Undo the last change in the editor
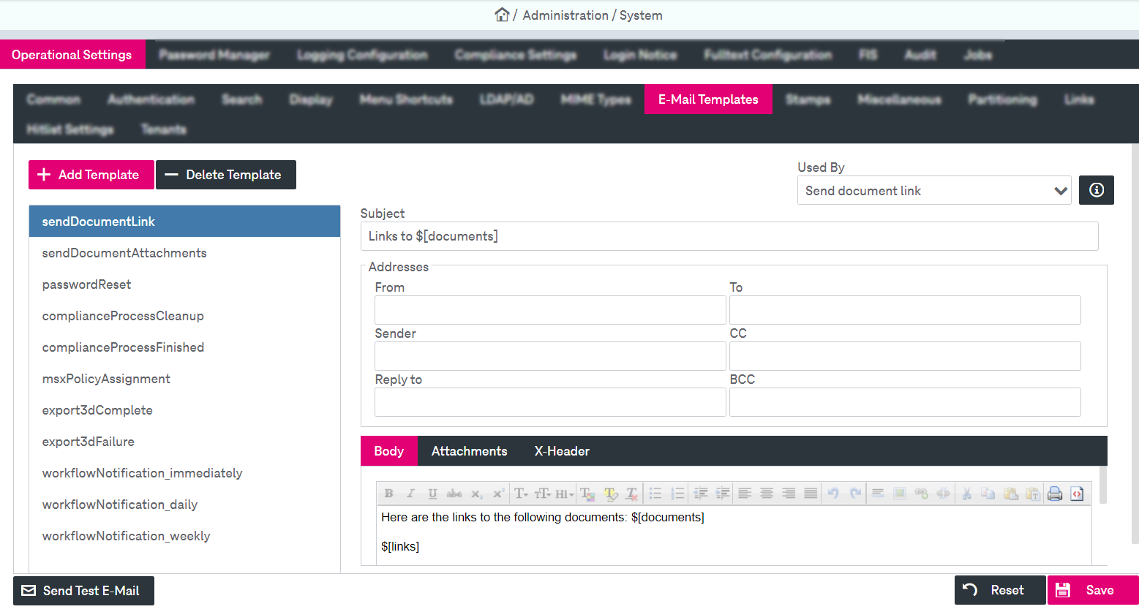The height and width of the screenshot is (612, 1139). tap(832, 494)
